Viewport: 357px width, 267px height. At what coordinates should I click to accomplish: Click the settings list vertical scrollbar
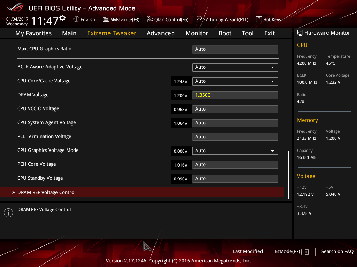(x=289, y=175)
